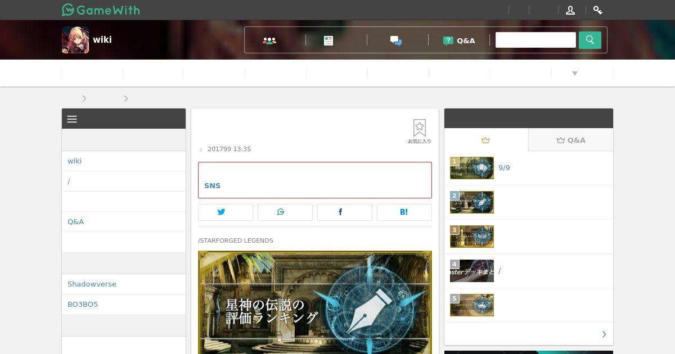The image size is (675, 354).
Task: Open rank 2 article thumbnail
Action: tap(472, 202)
